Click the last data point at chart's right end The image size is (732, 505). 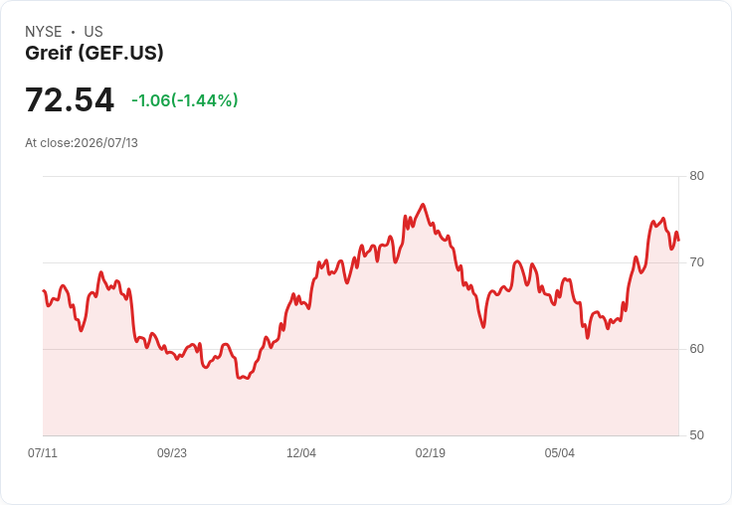[x=678, y=240]
